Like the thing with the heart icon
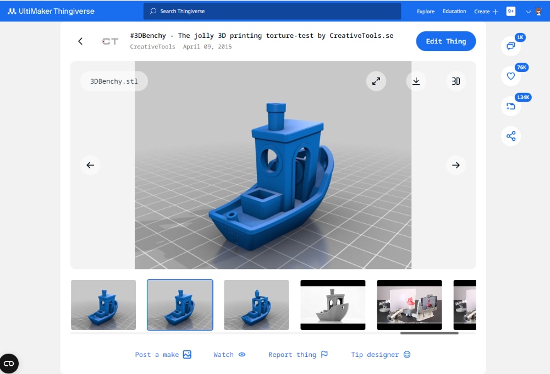The height and width of the screenshot is (374, 550). coord(511,76)
